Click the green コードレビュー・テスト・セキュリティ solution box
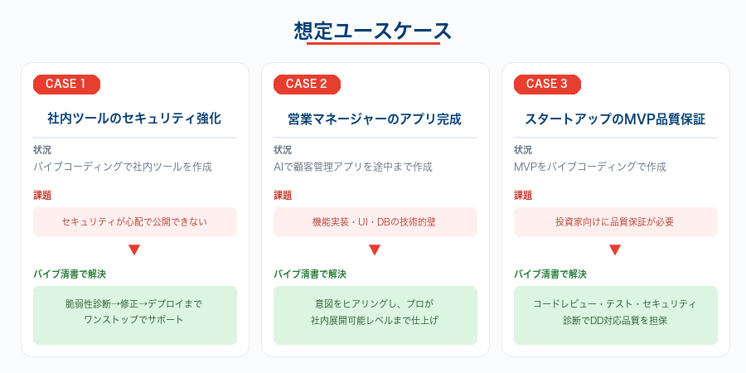 (x=615, y=315)
